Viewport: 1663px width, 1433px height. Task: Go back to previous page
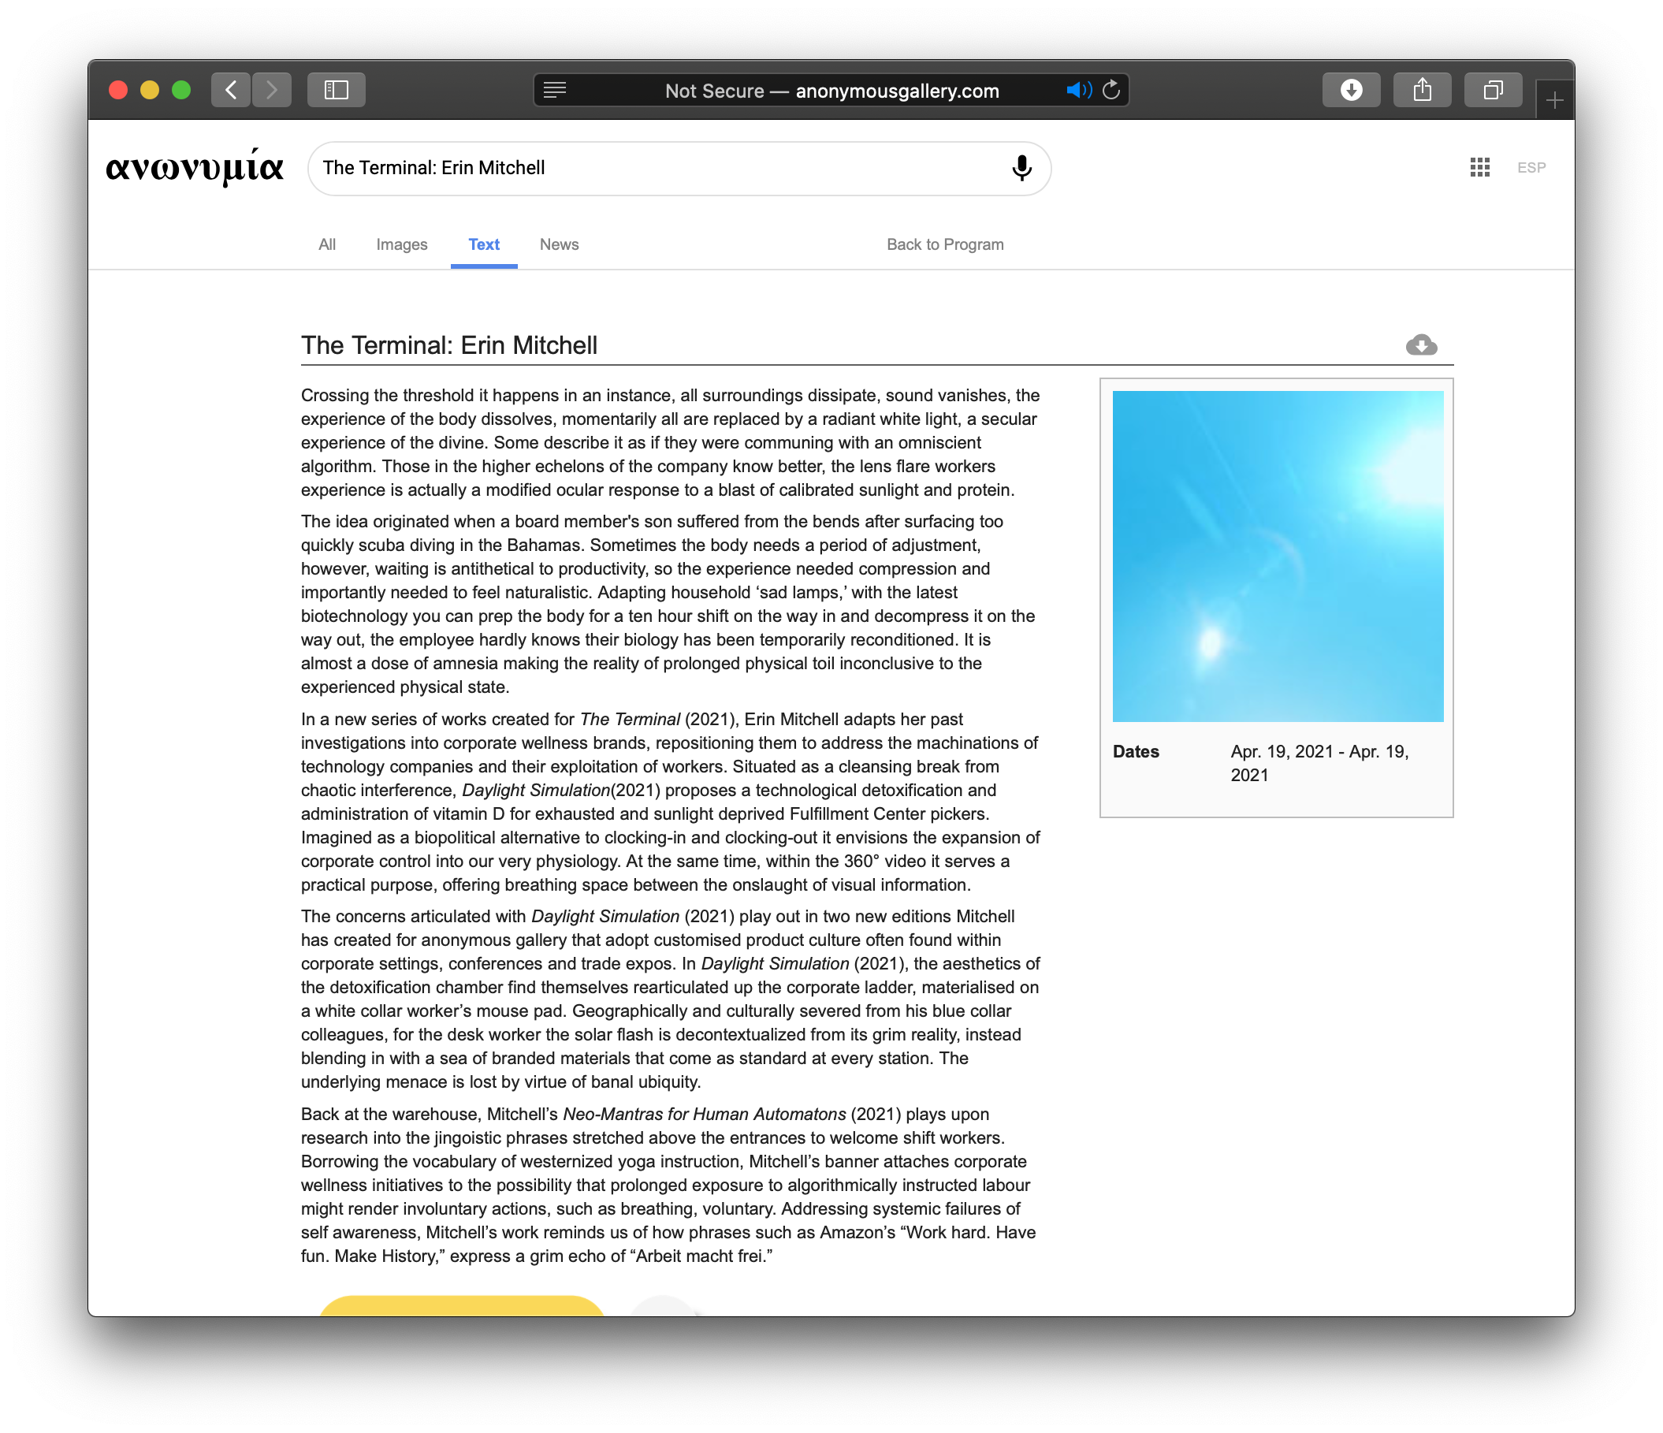tap(231, 90)
